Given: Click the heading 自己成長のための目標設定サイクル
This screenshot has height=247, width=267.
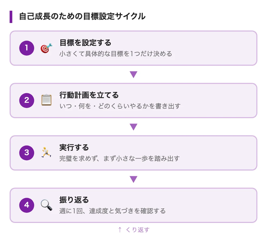Looking at the screenshot, I should 82,17.
